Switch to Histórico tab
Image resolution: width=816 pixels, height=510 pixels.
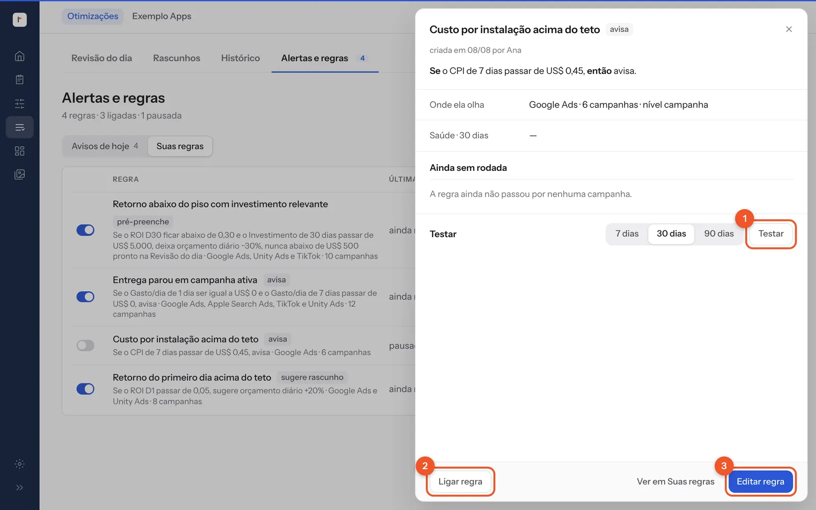pyautogui.click(x=240, y=58)
